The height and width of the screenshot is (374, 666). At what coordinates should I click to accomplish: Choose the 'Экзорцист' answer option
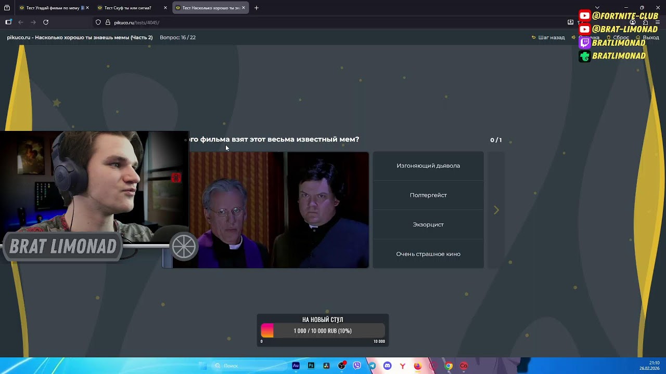point(428,224)
